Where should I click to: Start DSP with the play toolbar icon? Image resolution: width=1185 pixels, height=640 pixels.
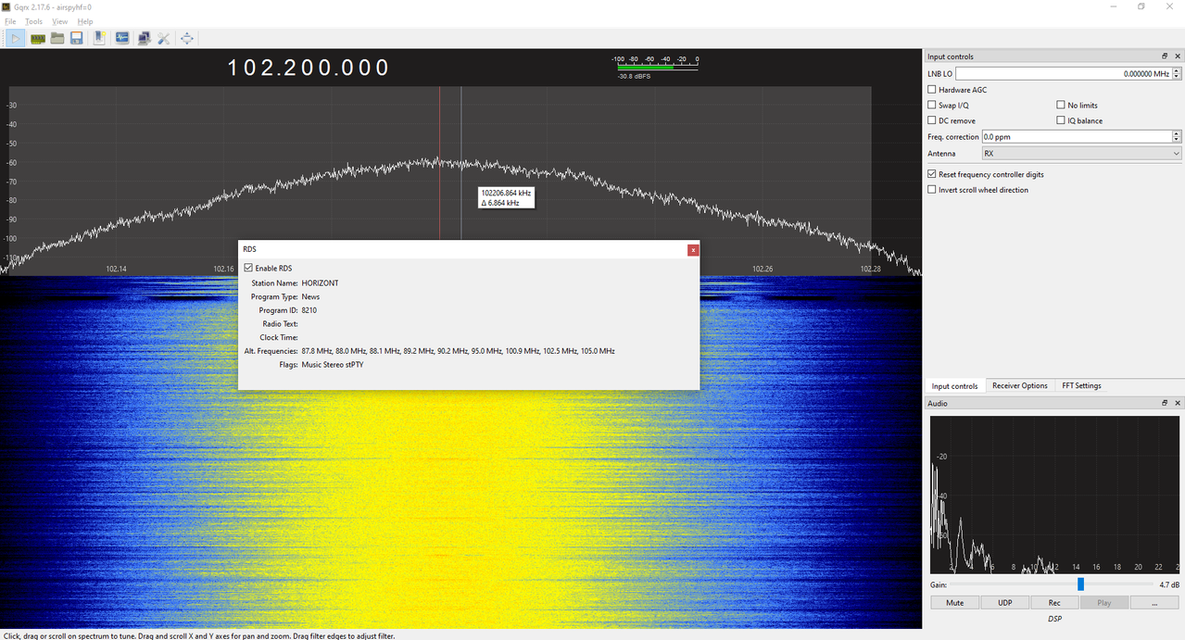pyautogui.click(x=16, y=38)
